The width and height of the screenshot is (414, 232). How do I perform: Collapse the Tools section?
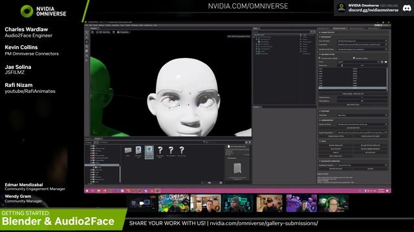[x=320, y=141]
